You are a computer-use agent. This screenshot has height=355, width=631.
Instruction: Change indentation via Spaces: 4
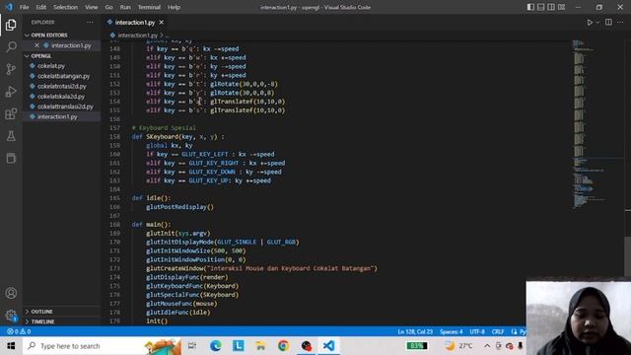pos(452,331)
